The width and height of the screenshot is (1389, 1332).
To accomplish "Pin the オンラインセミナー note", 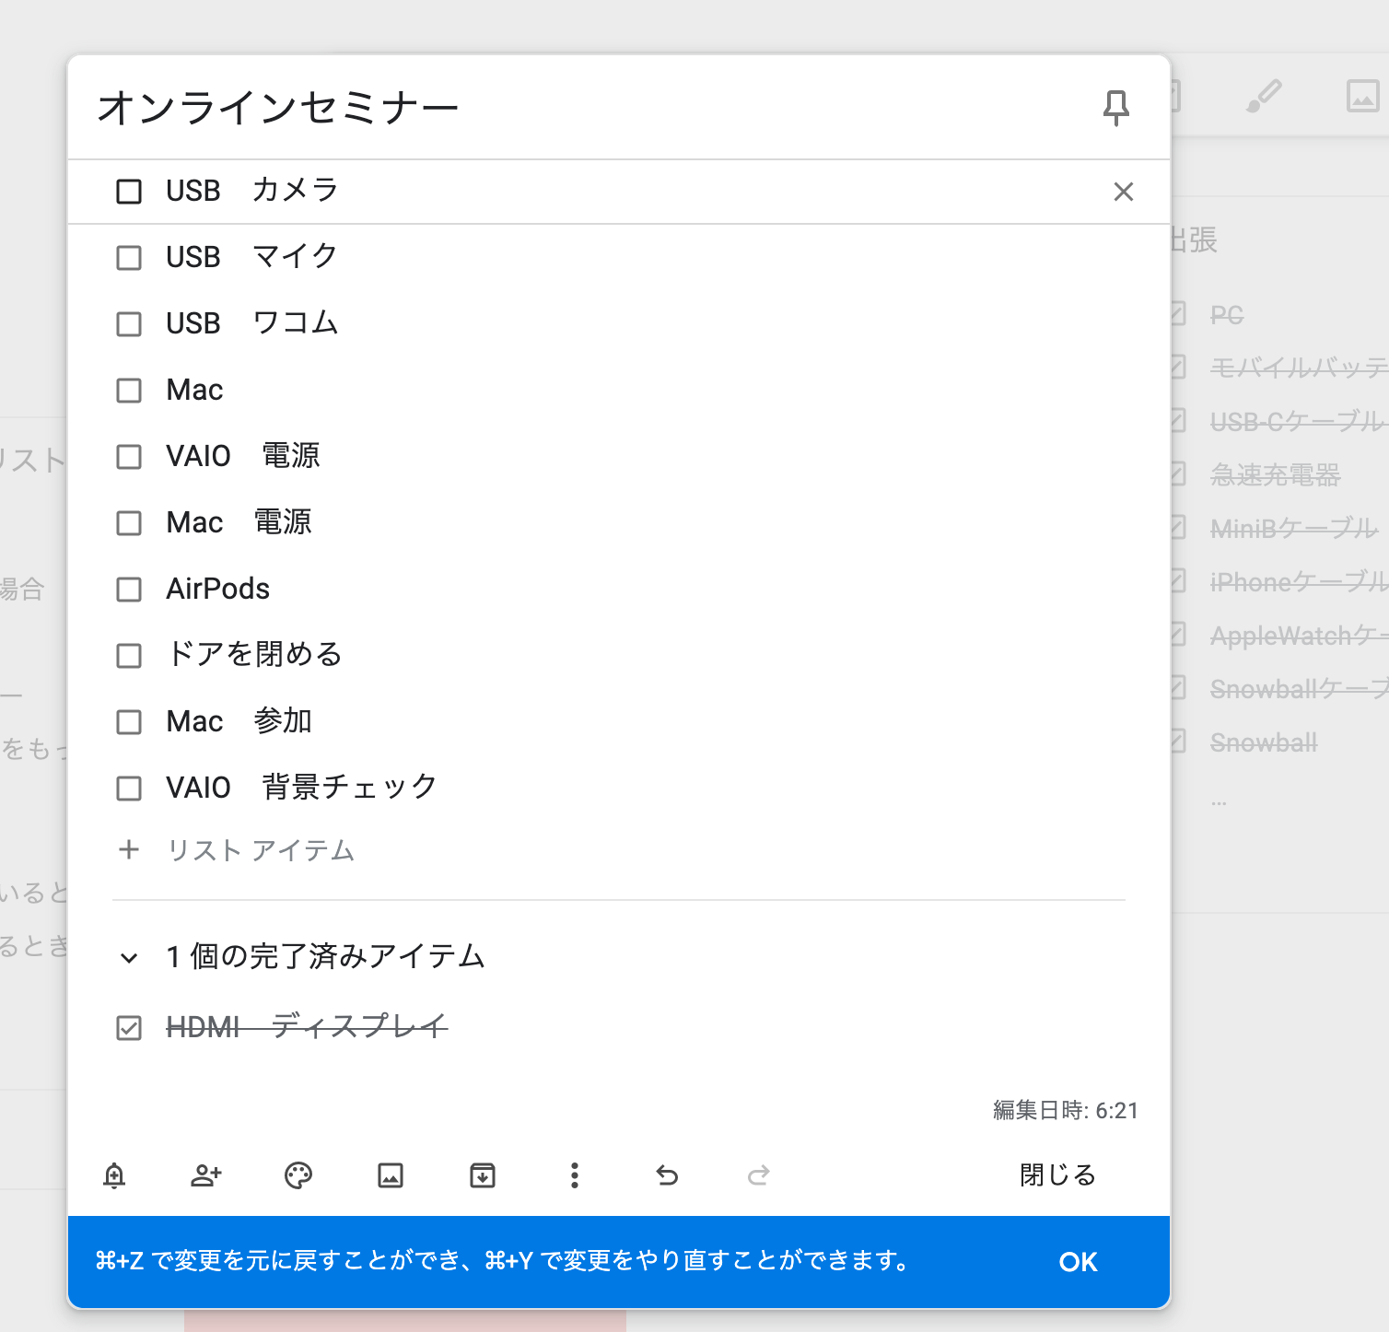I will click(1115, 108).
